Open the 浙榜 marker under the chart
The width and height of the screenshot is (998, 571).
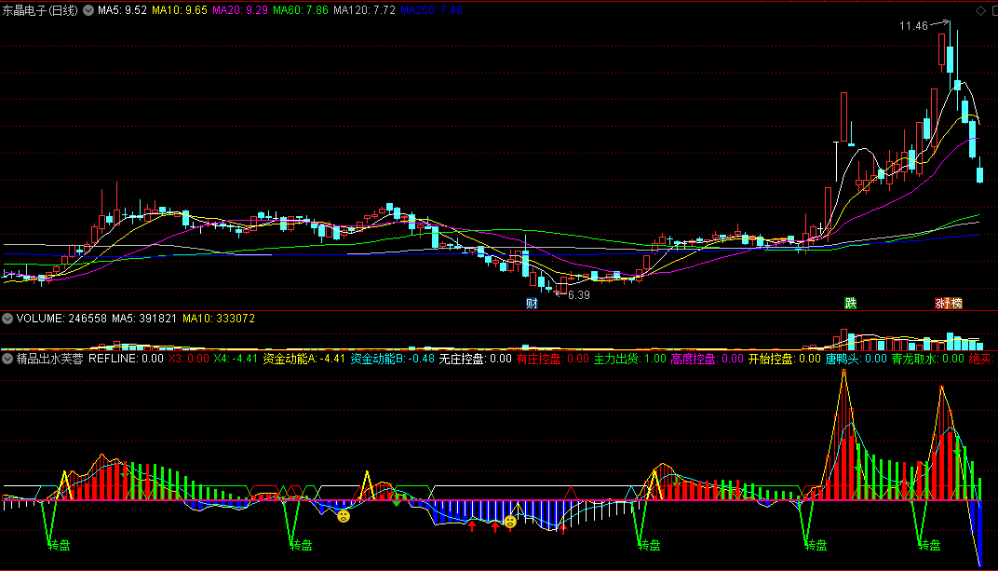(x=949, y=303)
